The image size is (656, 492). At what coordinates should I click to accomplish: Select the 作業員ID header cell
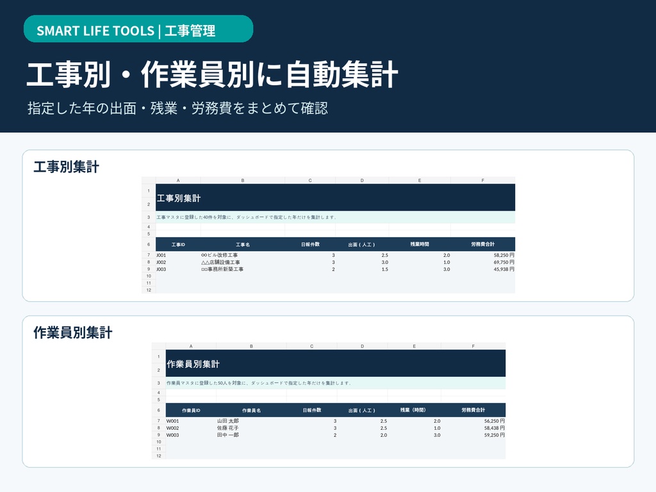(191, 411)
